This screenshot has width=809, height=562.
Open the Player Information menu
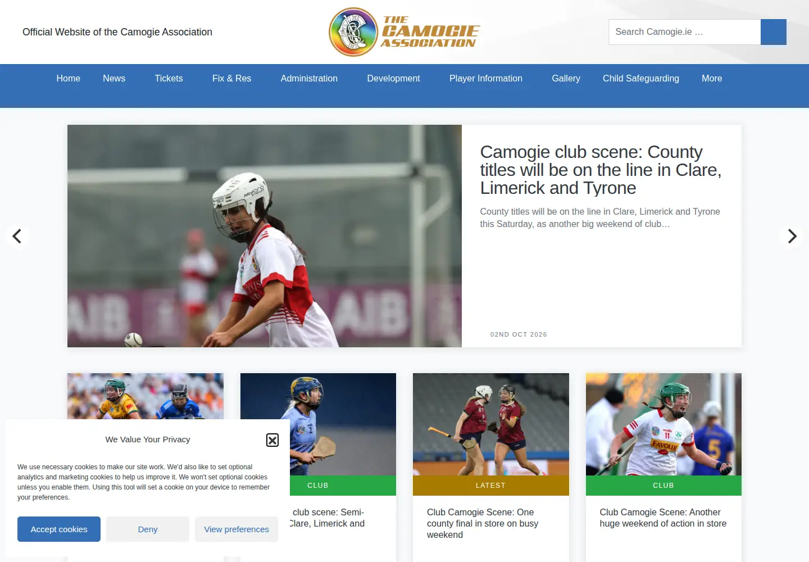pos(486,79)
